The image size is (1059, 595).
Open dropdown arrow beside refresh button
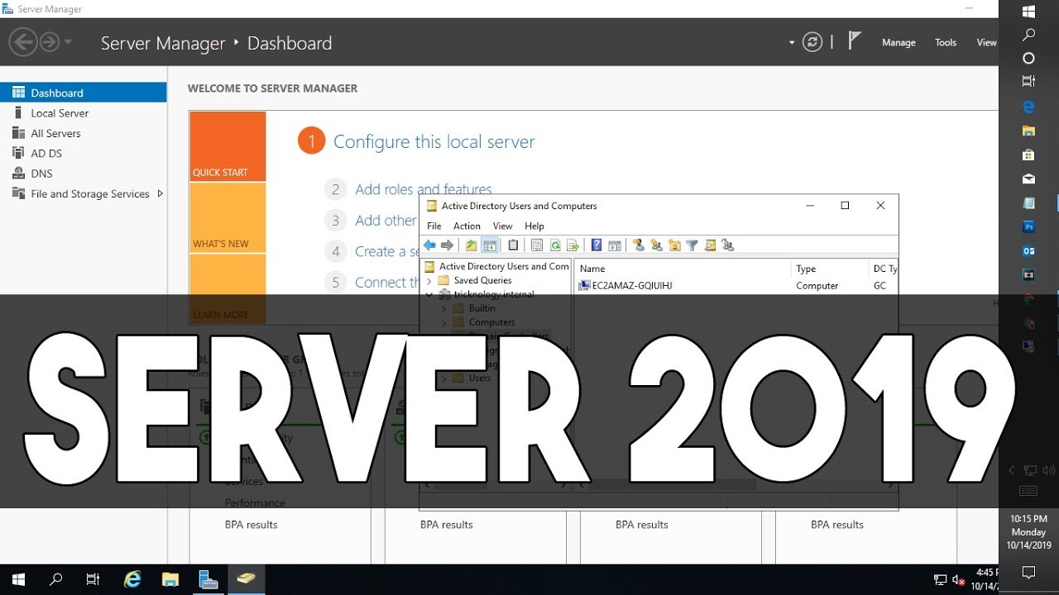click(x=792, y=42)
